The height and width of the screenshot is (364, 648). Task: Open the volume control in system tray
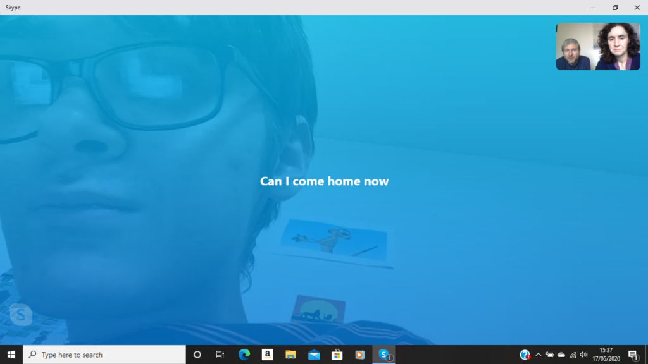click(583, 355)
